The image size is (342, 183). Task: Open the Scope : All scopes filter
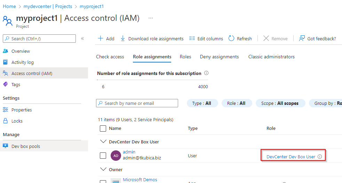(280, 103)
